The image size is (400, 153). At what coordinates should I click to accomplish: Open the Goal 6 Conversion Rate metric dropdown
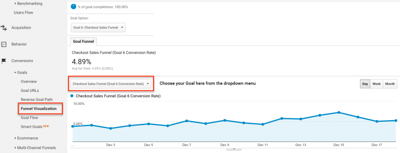coord(111,84)
